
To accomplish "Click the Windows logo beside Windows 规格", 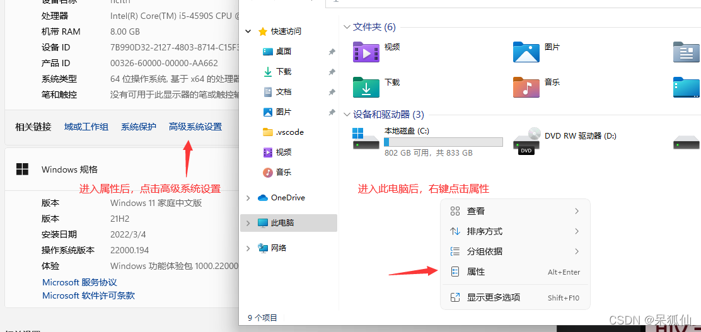I will [22, 169].
